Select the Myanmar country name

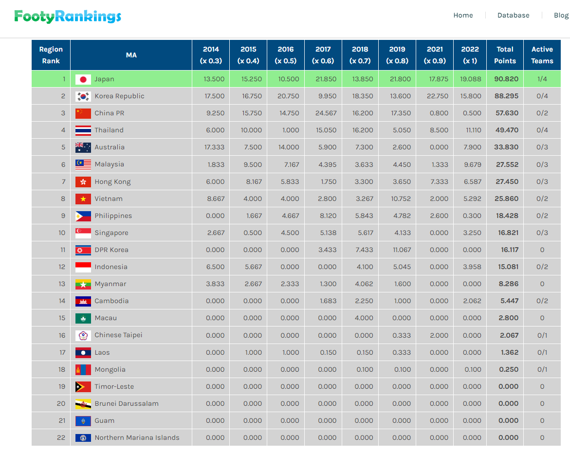[x=110, y=284]
